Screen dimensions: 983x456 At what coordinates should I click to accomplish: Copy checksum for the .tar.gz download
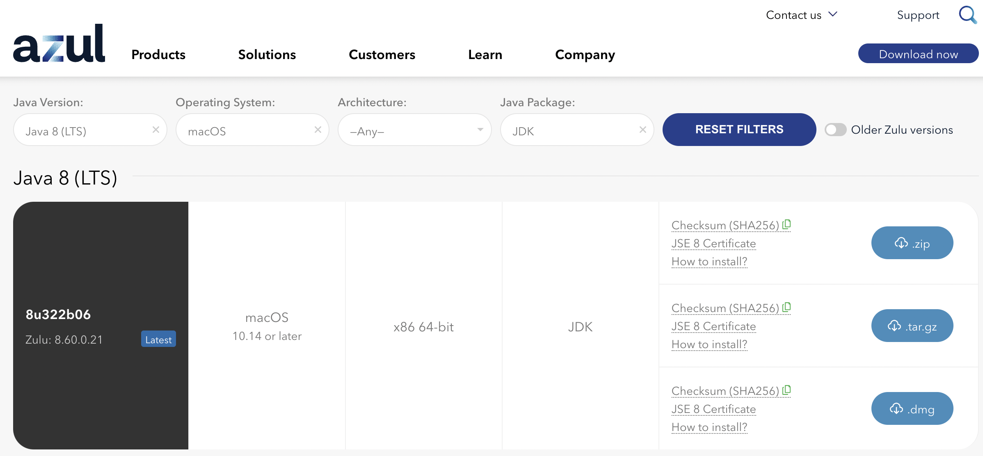click(786, 307)
